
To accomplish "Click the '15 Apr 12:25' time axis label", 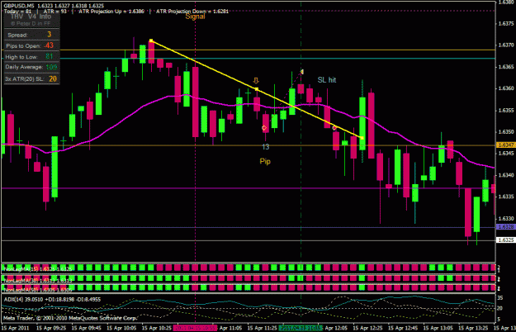I will click(x=367, y=328).
